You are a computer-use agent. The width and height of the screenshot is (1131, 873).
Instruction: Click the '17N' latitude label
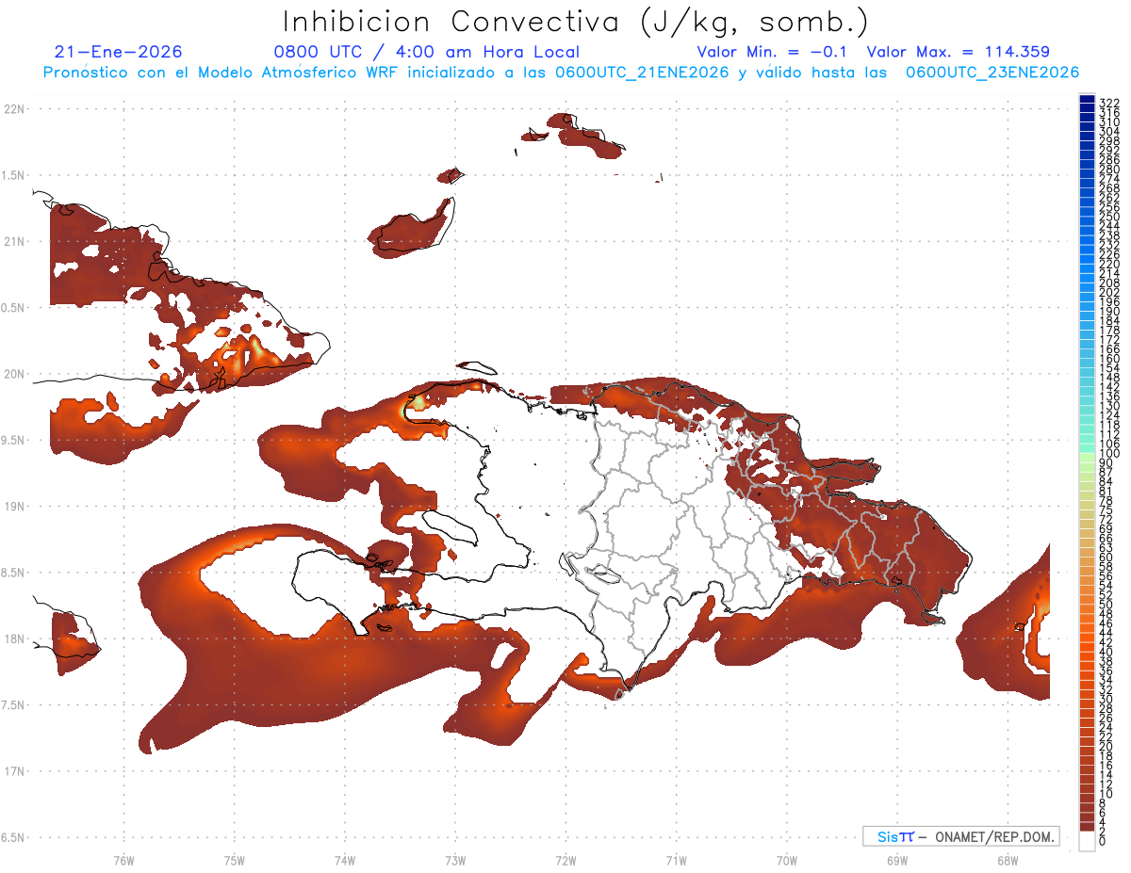point(14,771)
